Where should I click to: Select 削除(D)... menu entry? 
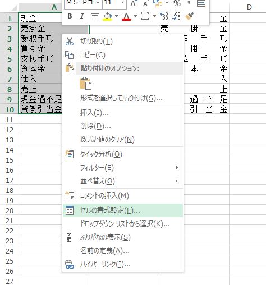pos(123,126)
